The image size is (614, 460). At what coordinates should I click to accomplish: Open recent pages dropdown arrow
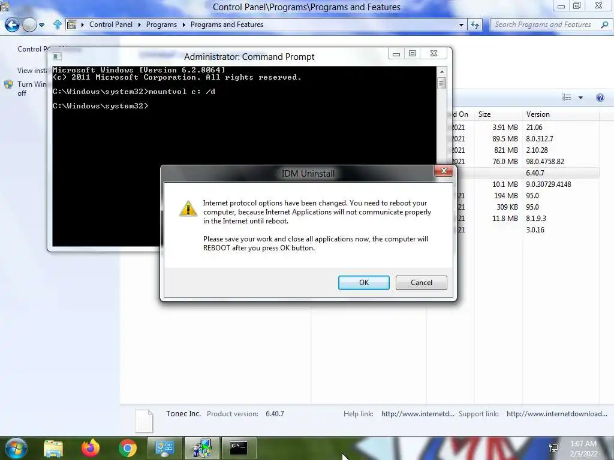pyautogui.click(x=41, y=25)
